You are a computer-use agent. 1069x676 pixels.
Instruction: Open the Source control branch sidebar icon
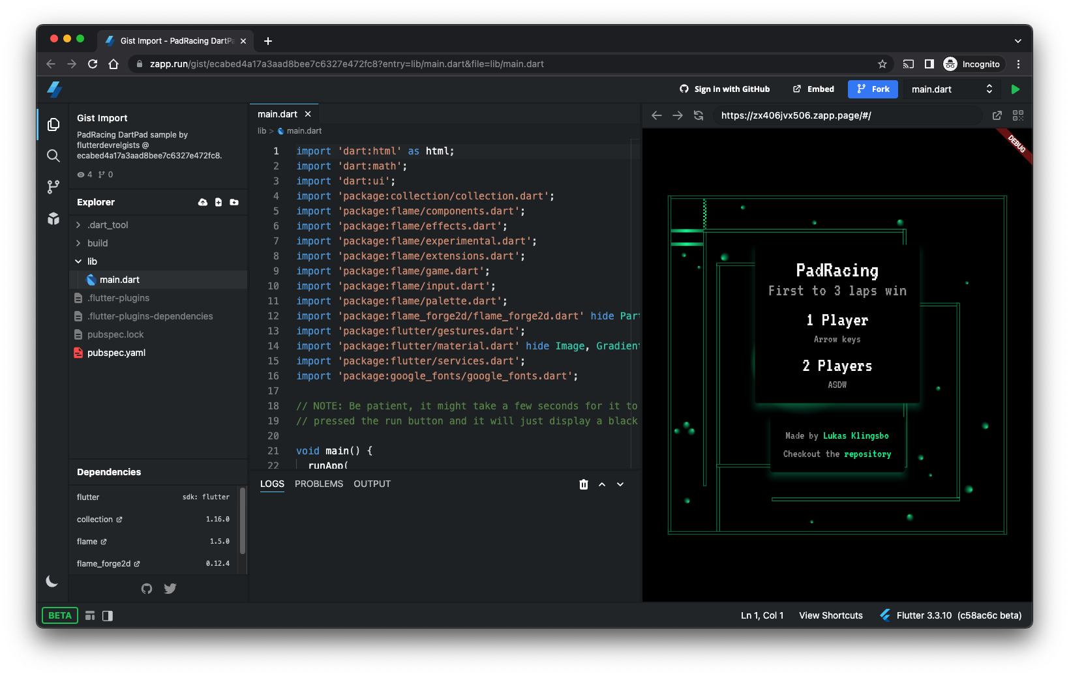pyautogui.click(x=53, y=187)
